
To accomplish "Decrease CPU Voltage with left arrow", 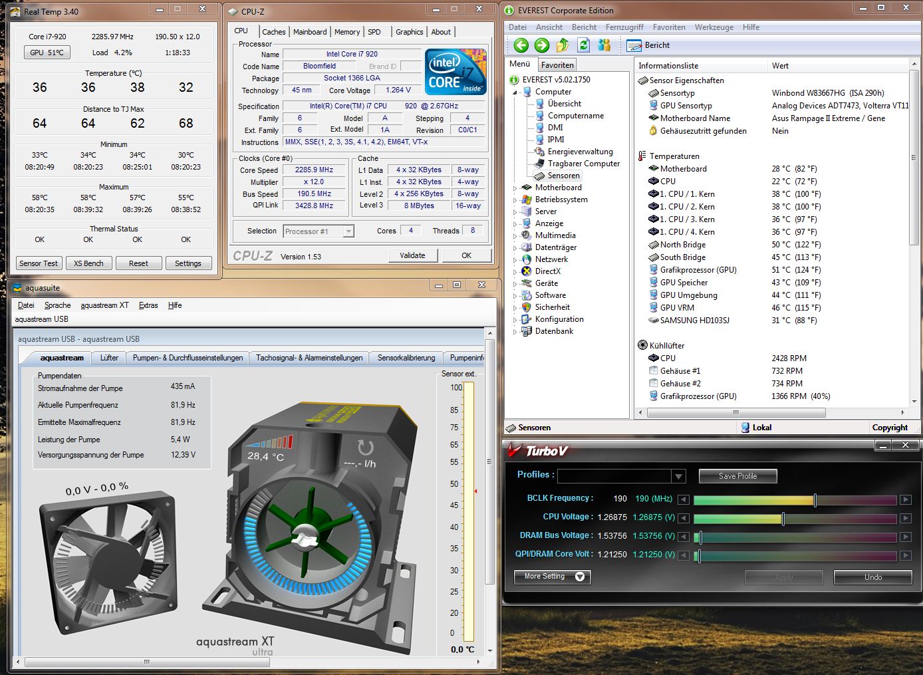I will coord(684,518).
